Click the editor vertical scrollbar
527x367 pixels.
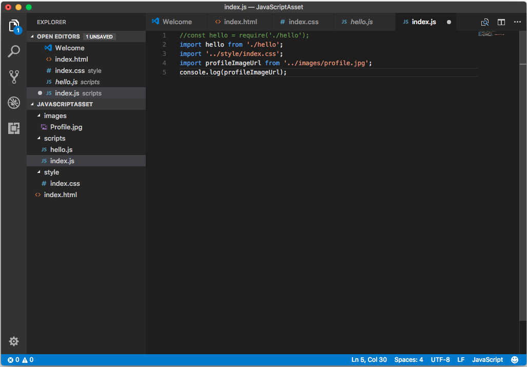pos(523,176)
